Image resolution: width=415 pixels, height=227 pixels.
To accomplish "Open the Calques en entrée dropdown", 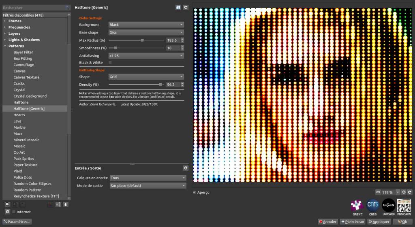I will pos(148,178).
